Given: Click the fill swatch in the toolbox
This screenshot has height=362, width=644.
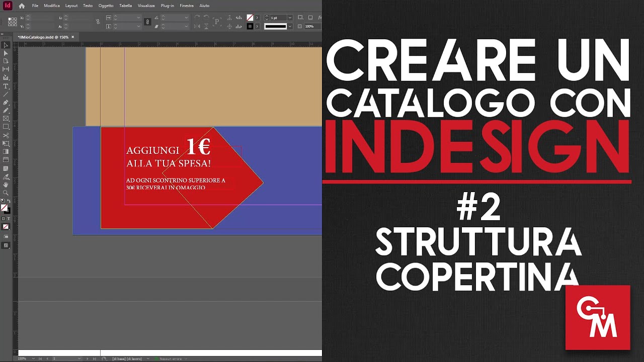Looking at the screenshot, I should pyautogui.click(x=4, y=208).
